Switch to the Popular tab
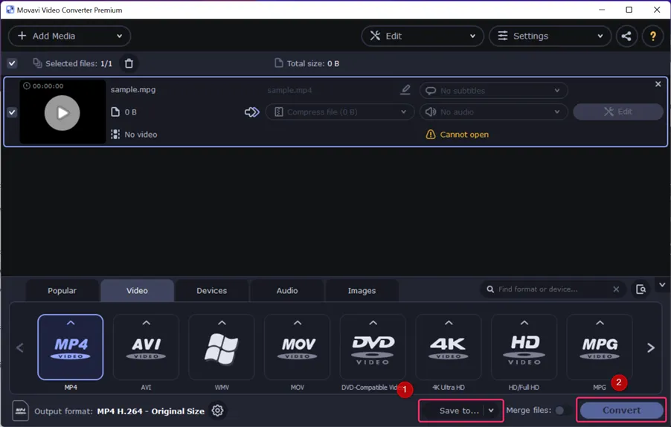This screenshot has height=427, width=671. point(62,291)
